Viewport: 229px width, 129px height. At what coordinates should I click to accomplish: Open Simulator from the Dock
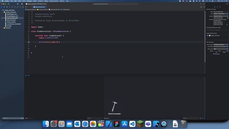156,124
